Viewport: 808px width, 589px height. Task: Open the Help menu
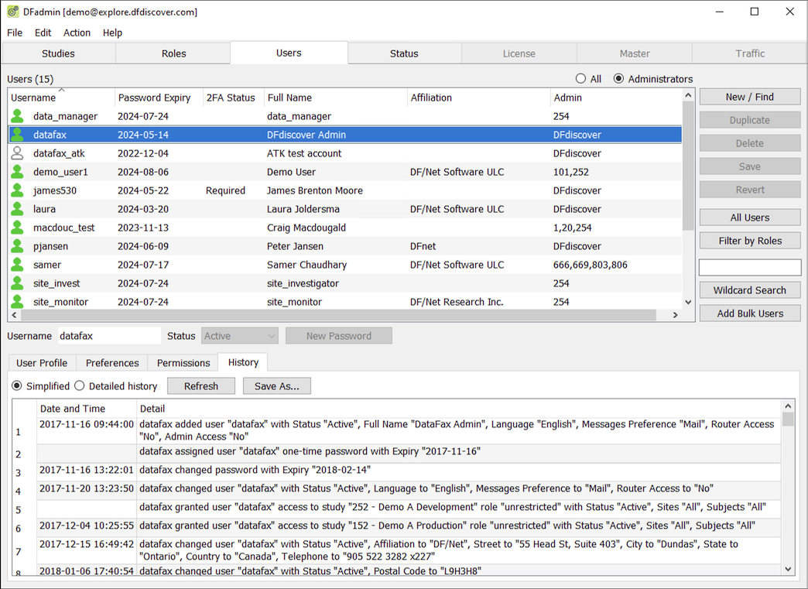[112, 33]
